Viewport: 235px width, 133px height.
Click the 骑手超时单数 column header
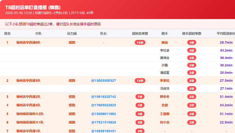(x=192, y=34)
